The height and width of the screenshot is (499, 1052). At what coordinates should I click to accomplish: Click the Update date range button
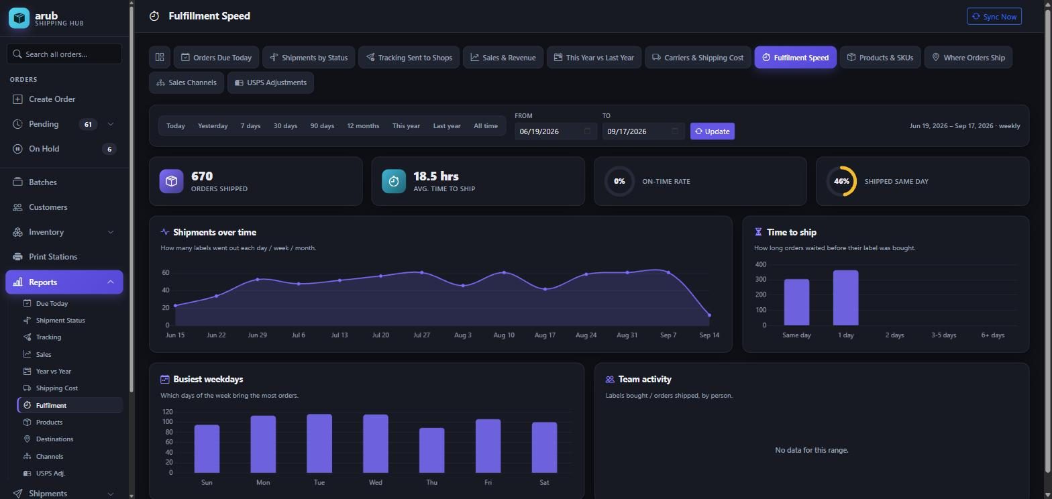pos(713,131)
